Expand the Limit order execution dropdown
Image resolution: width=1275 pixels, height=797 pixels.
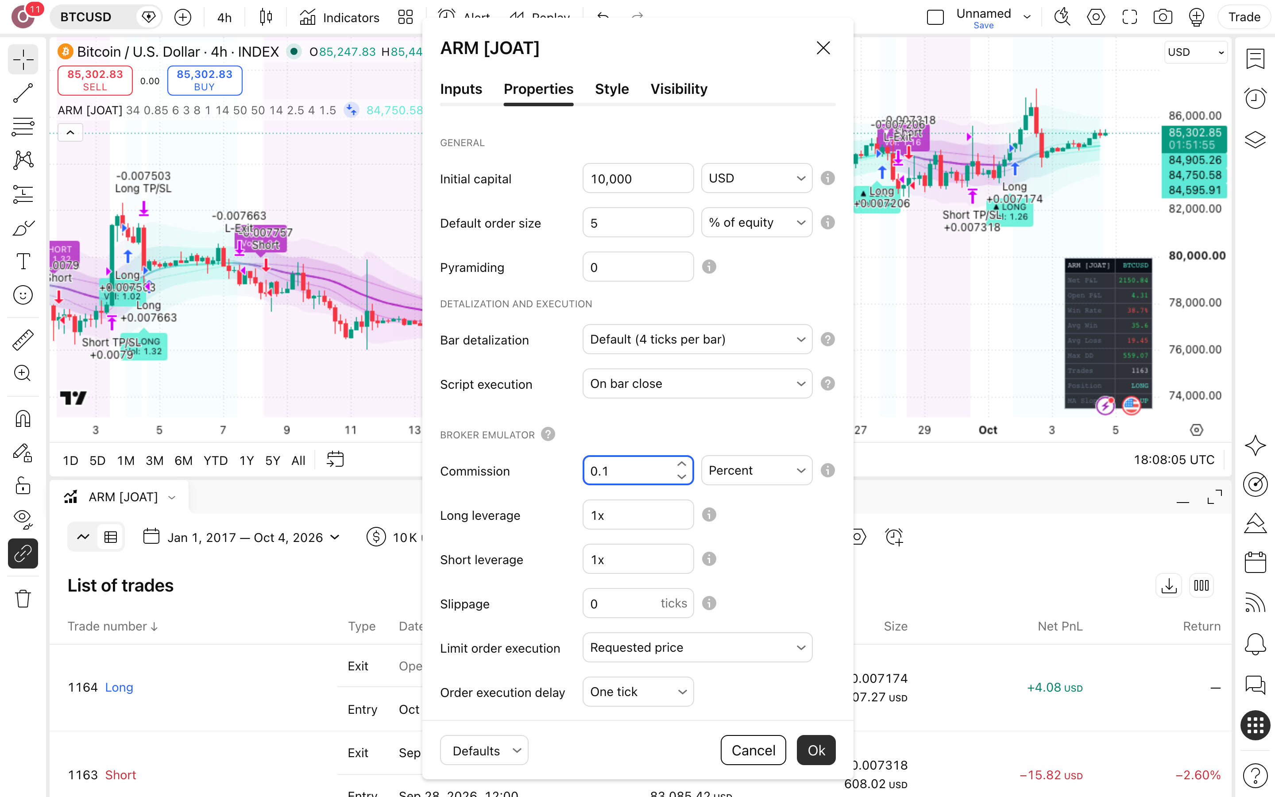(697, 647)
